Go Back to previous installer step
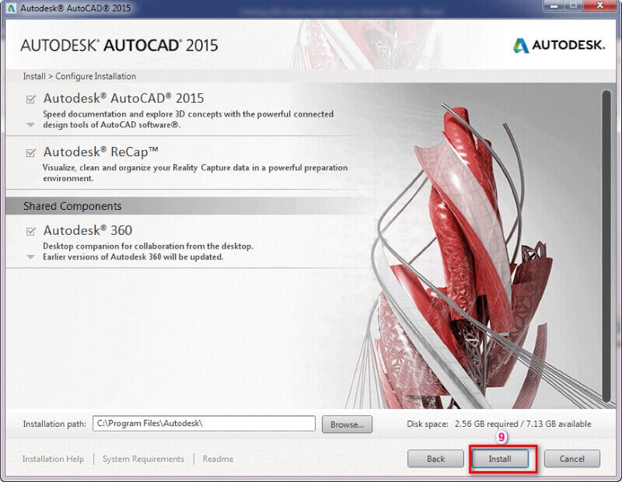This screenshot has width=622, height=482. tap(435, 459)
